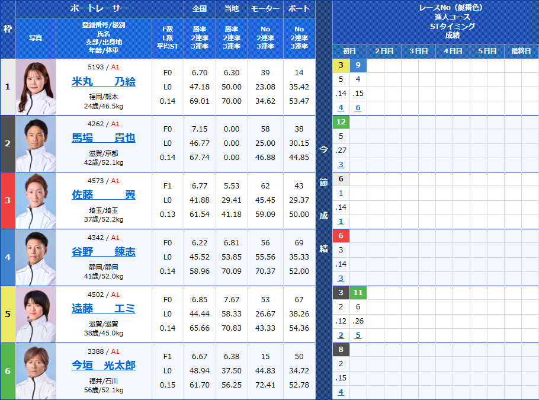The width and height of the screenshot is (539, 400).
Task: Click the 初日 column header
Action: (x=349, y=51)
